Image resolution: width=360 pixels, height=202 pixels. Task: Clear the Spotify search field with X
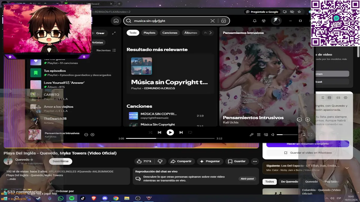click(x=213, y=21)
